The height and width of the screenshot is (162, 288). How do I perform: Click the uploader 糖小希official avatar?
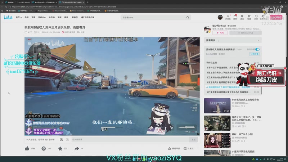(207, 29)
